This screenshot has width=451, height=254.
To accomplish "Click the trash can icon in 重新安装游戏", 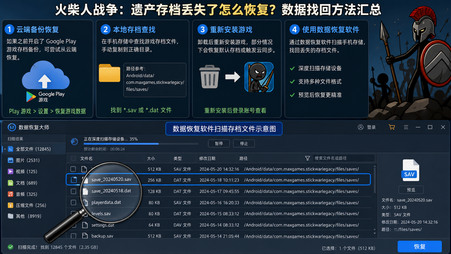I will coord(210,77).
